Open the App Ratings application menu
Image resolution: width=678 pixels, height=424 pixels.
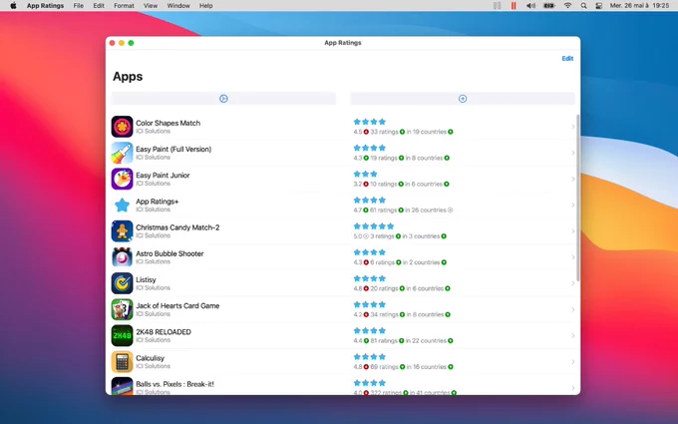45,6
